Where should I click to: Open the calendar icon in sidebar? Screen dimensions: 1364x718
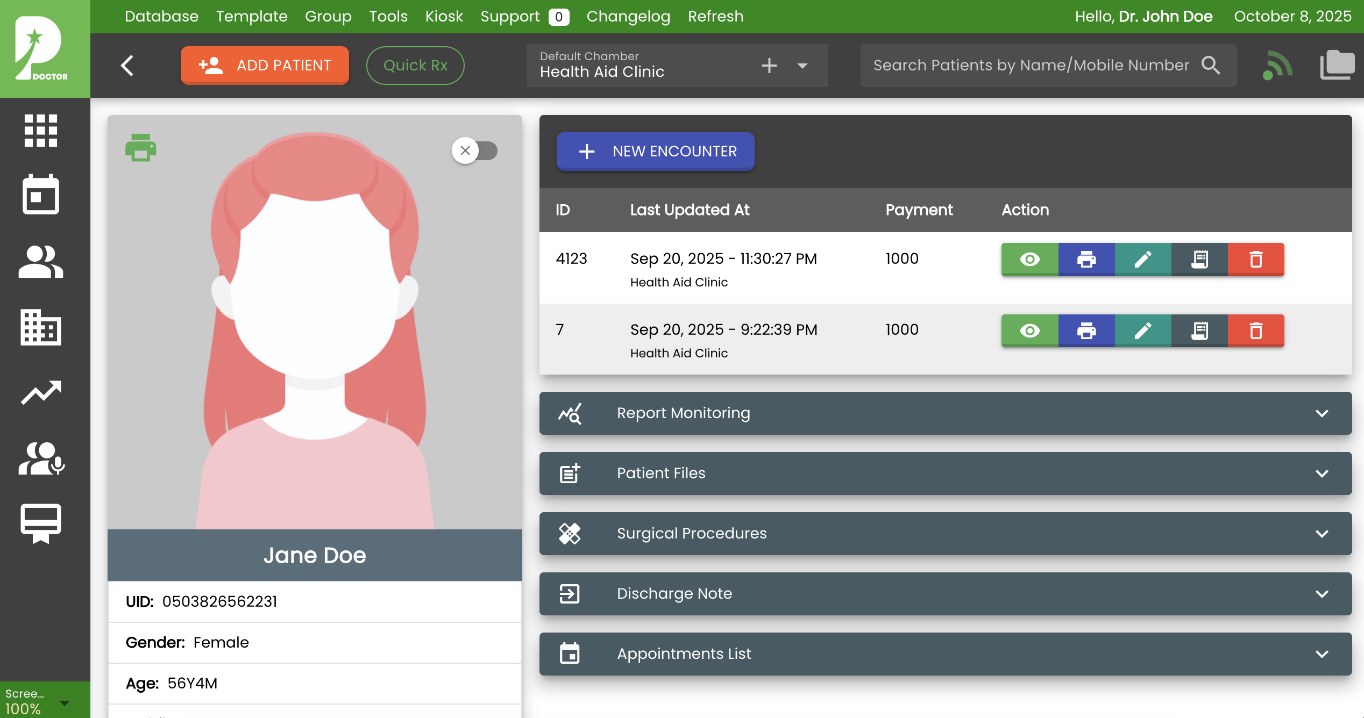point(41,195)
